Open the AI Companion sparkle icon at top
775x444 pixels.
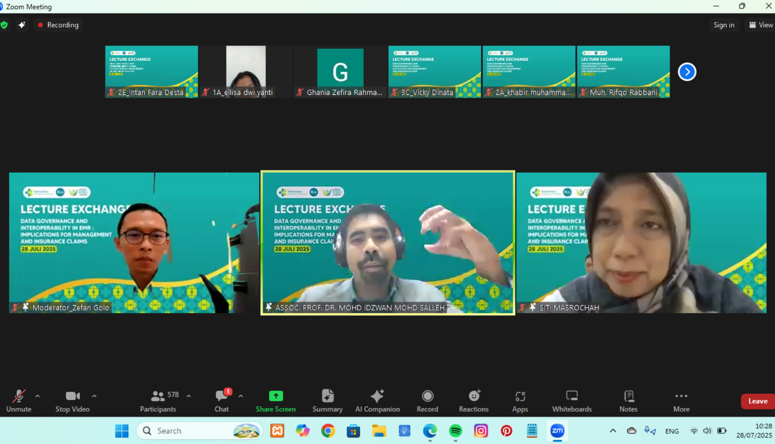[22, 25]
